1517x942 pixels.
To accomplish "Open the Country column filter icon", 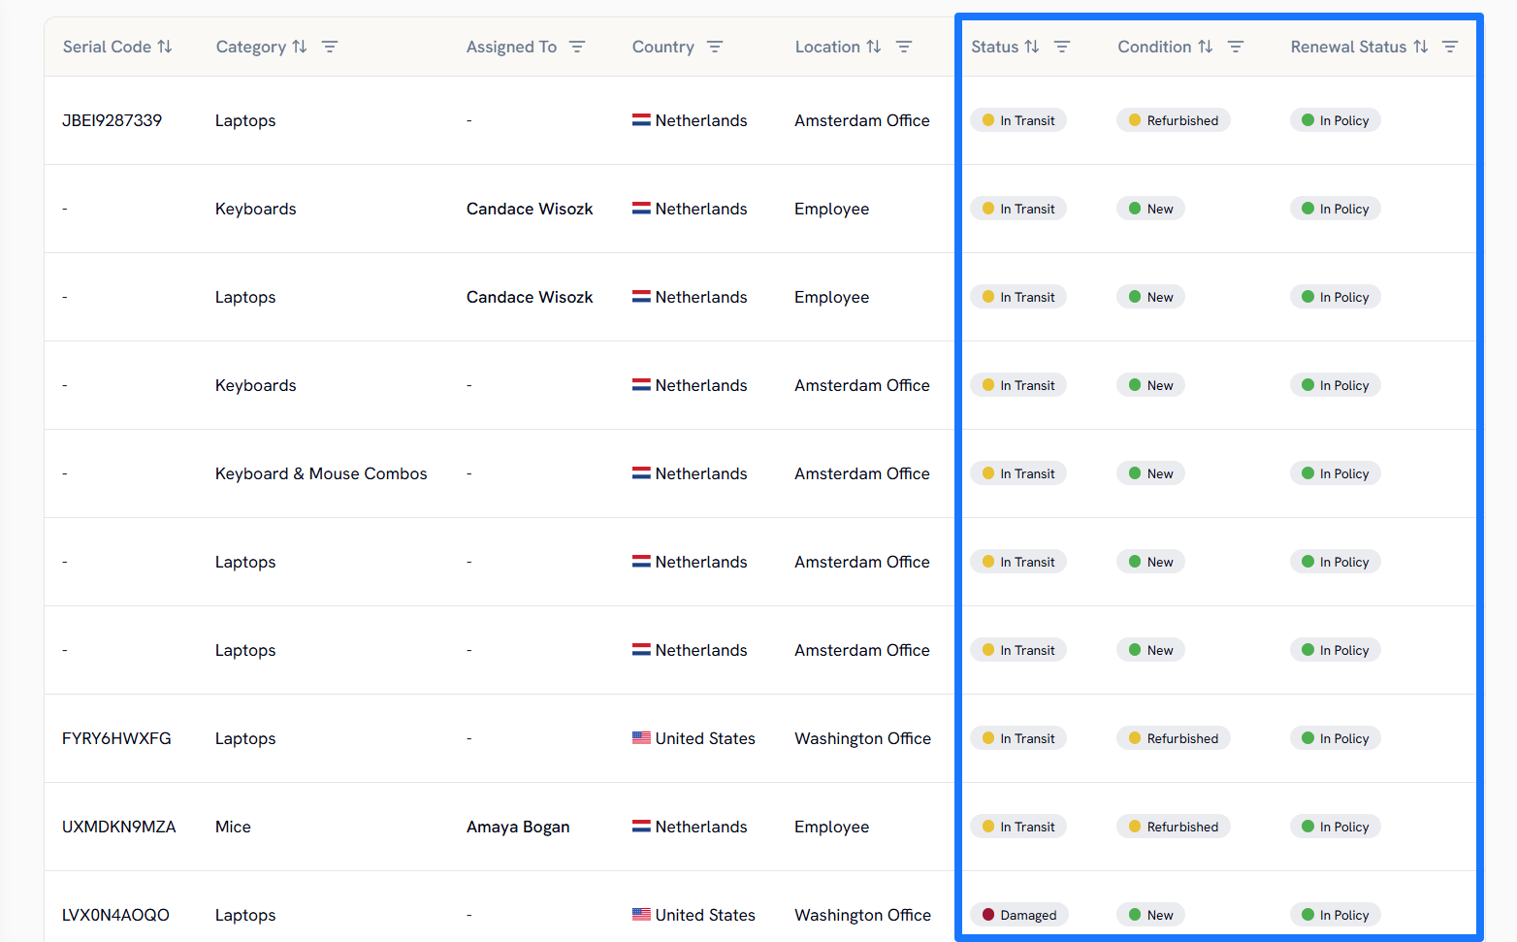I will tap(715, 47).
